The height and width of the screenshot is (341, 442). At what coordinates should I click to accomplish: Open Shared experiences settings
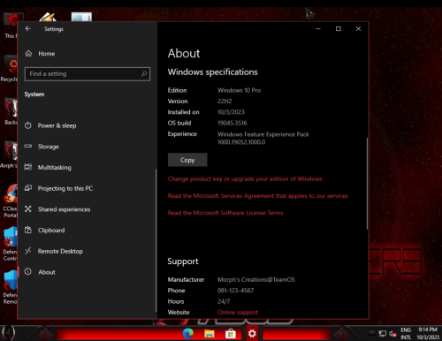click(x=87, y=209)
